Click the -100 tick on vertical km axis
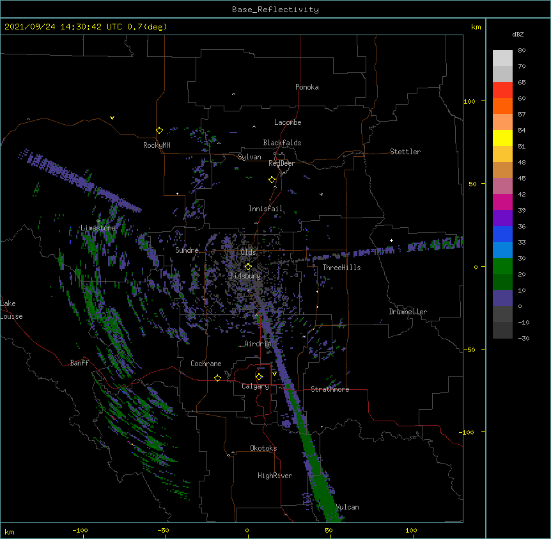 467,432
